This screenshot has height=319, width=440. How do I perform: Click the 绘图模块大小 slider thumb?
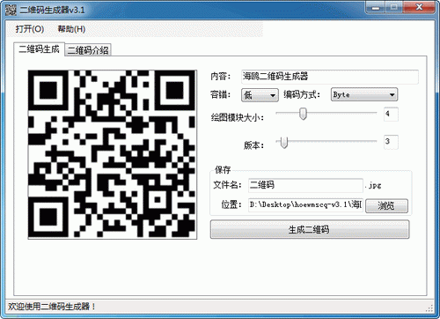303,114
